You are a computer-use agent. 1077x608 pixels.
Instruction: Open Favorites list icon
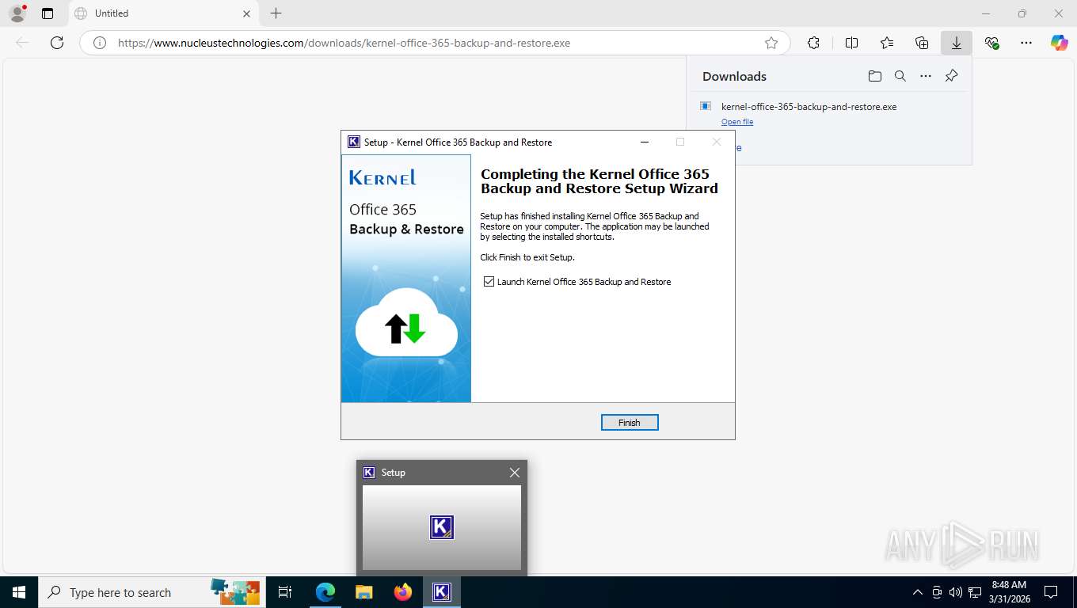887,43
